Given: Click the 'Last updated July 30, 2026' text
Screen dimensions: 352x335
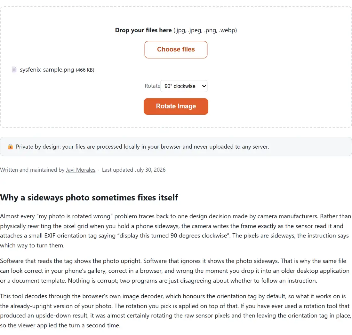Looking at the screenshot, I should [x=134, y=170].
